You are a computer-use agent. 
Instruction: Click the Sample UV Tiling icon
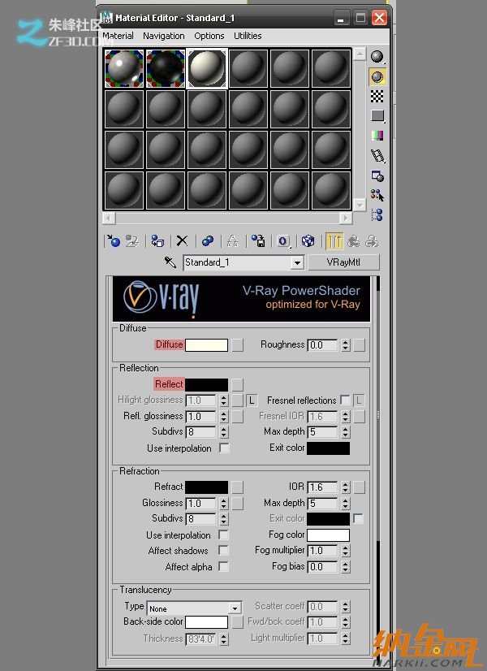point(377,116)
